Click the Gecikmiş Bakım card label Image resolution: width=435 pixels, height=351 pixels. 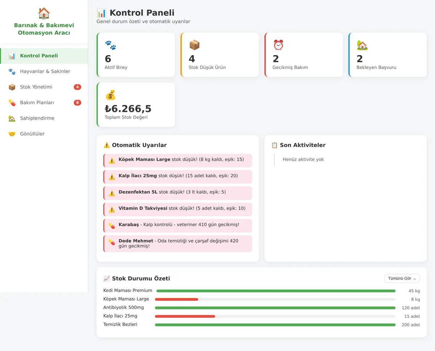click(x=290, y=67)
